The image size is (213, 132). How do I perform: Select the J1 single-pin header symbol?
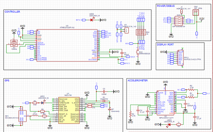coord(182,12)
